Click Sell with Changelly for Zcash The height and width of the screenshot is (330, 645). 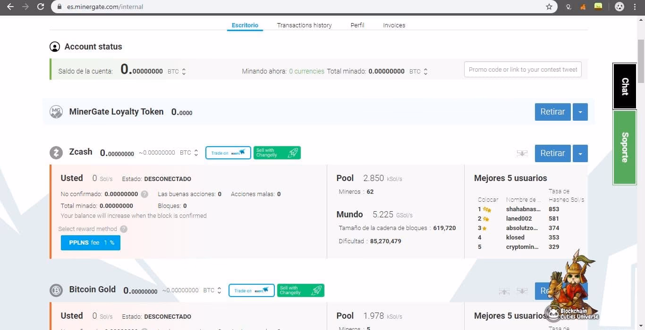click(277, 153)
